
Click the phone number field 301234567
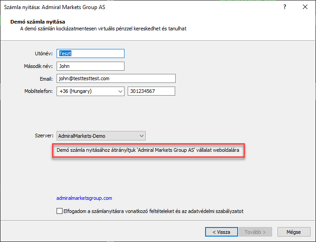pos(151,91)
